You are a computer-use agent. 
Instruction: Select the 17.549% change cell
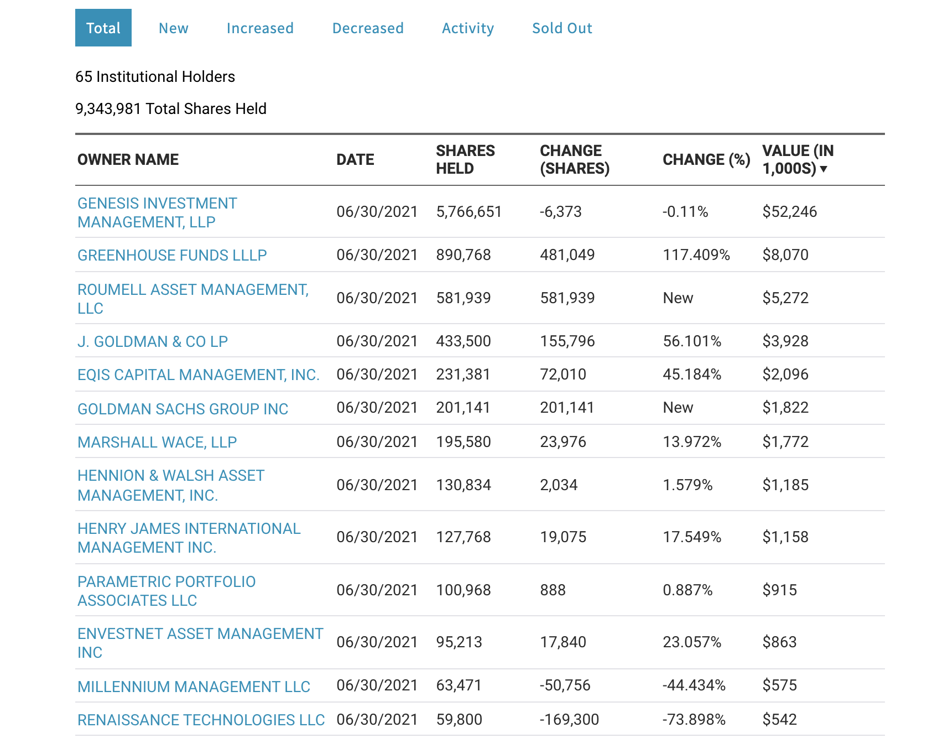[692, 537]
